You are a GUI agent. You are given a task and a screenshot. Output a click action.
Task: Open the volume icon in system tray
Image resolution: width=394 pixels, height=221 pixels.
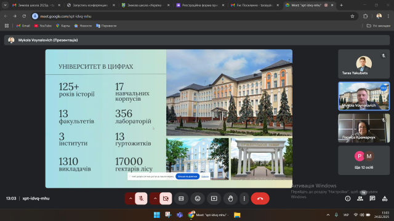[362, 215]
